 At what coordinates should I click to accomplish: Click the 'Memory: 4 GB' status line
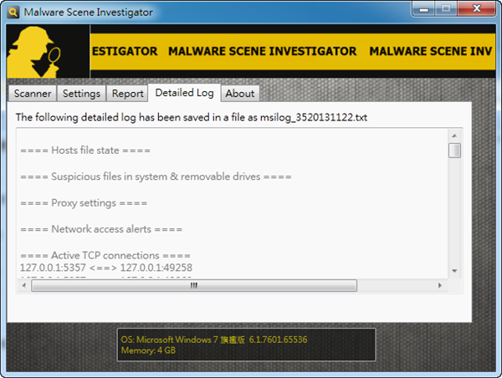pyautogui.click(x=148, y=350)
